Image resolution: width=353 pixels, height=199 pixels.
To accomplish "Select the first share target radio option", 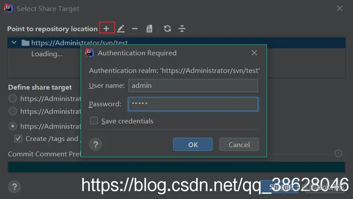I will [13, 98].
